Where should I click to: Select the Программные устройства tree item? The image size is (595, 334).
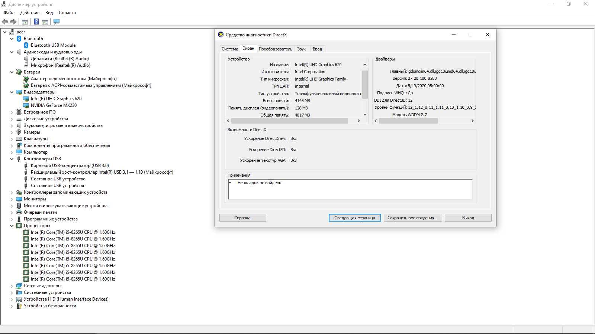(x=51, y=219)
